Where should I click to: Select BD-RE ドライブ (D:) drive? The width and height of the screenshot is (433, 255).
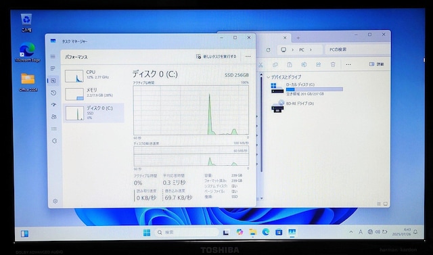tap(293, 106)
